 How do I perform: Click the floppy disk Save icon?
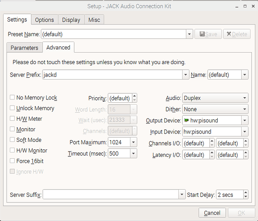[x=202, y=34]
